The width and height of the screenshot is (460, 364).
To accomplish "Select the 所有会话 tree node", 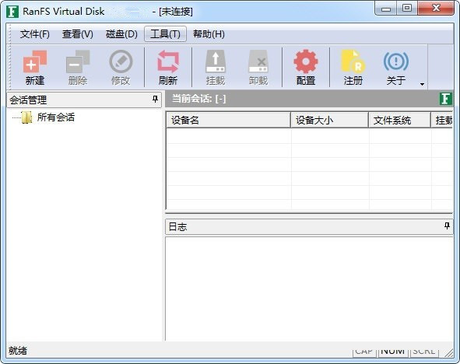I will (56, 117).
